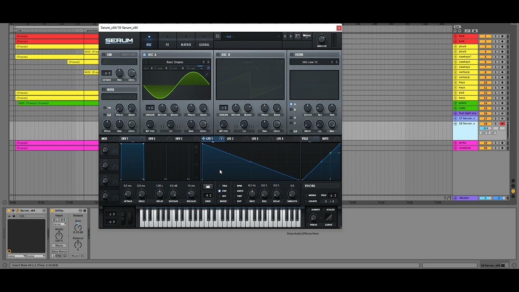Click Ableton's Set button above track list

point(457,27)
